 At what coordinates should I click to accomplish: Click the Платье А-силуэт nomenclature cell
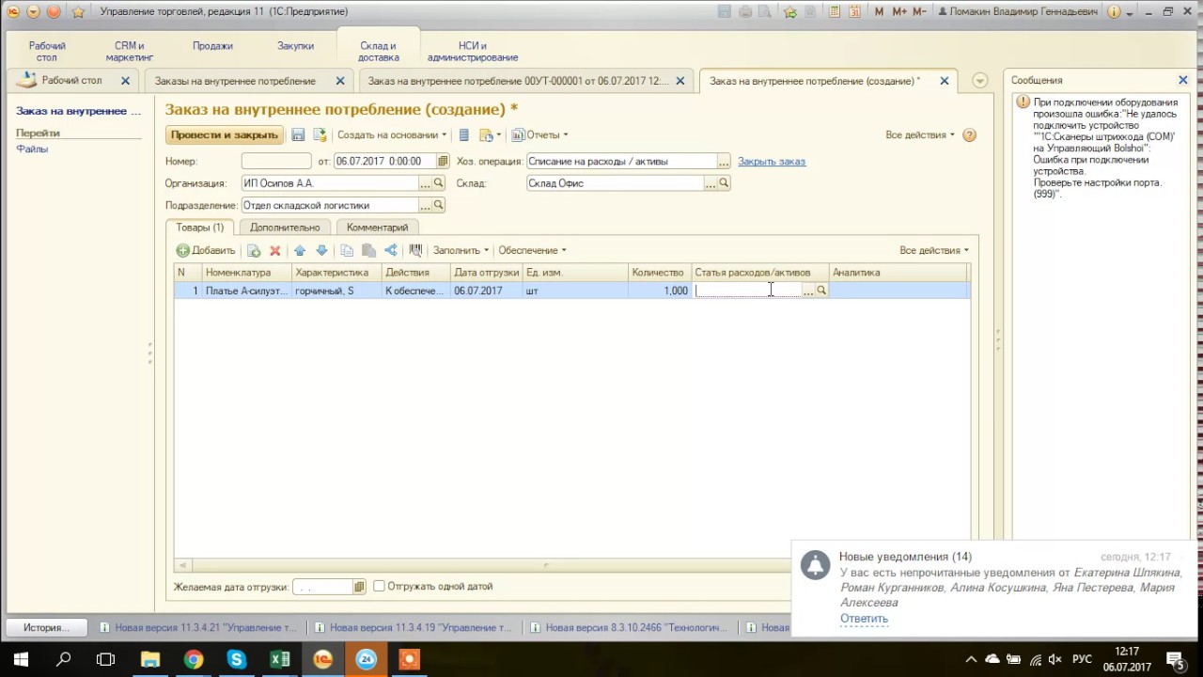tap(247, 291)
